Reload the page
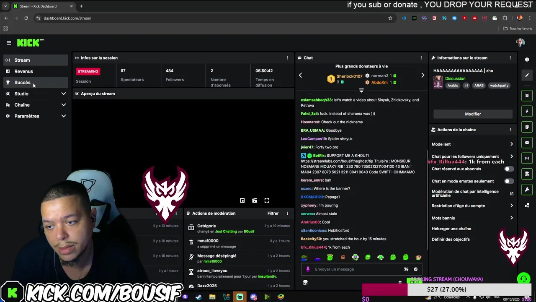The image size is (536, 302). pos(26,18)
